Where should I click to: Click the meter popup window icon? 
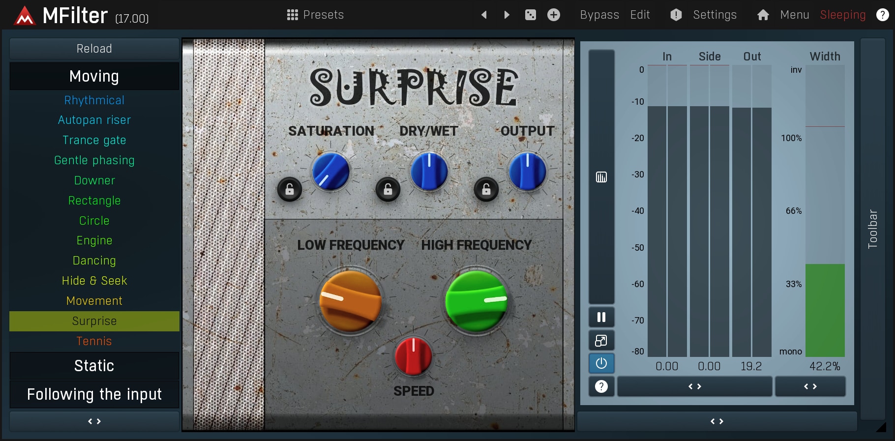(x=601, y=340)
